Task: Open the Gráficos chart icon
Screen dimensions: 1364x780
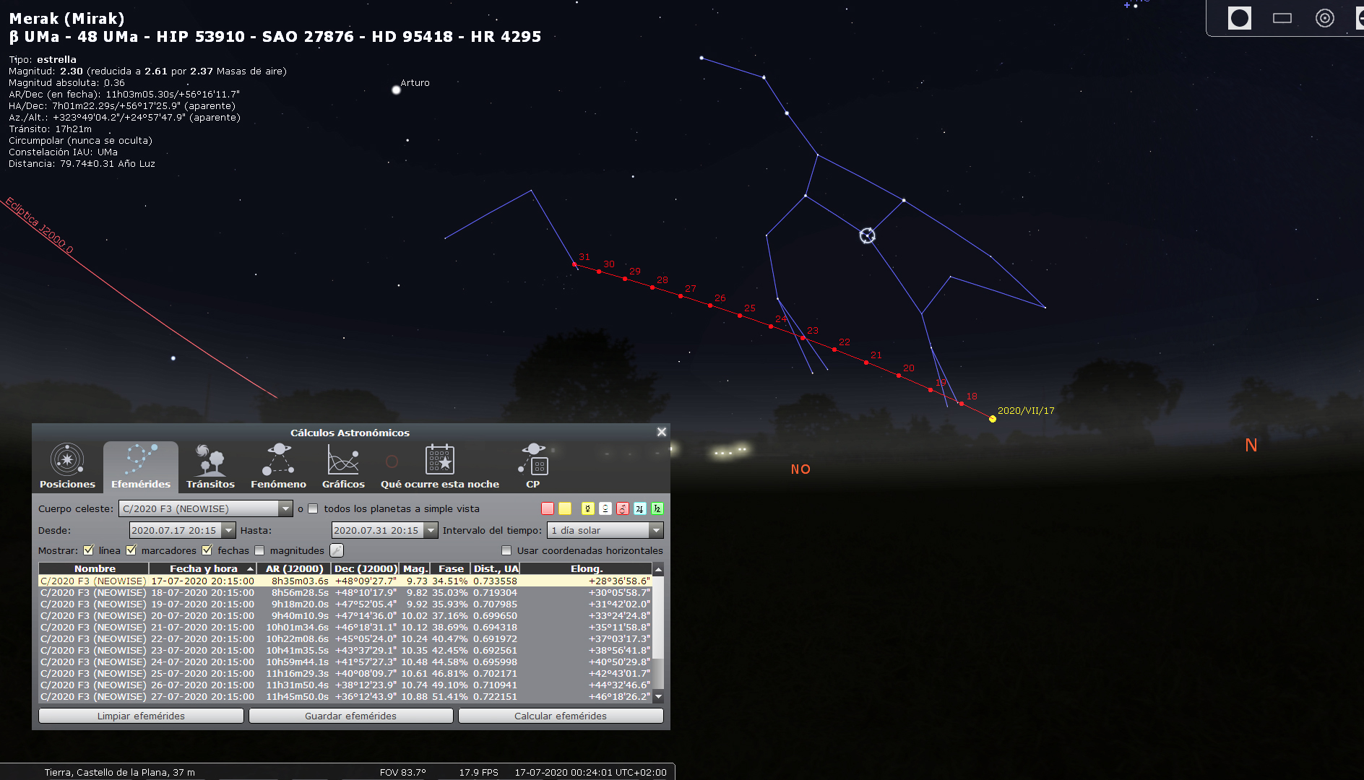Action: point(343,459)
